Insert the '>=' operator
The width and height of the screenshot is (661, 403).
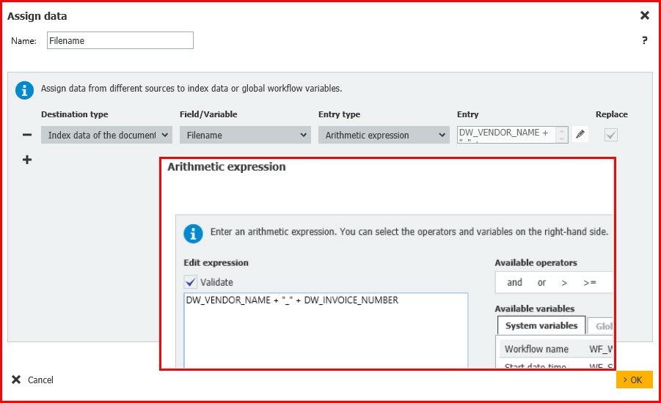click(x=590, y=283)
